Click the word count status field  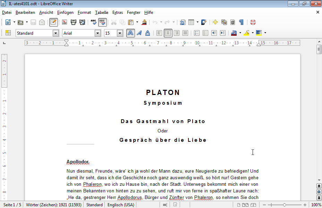pyautogui.click(x=54, y=205)
